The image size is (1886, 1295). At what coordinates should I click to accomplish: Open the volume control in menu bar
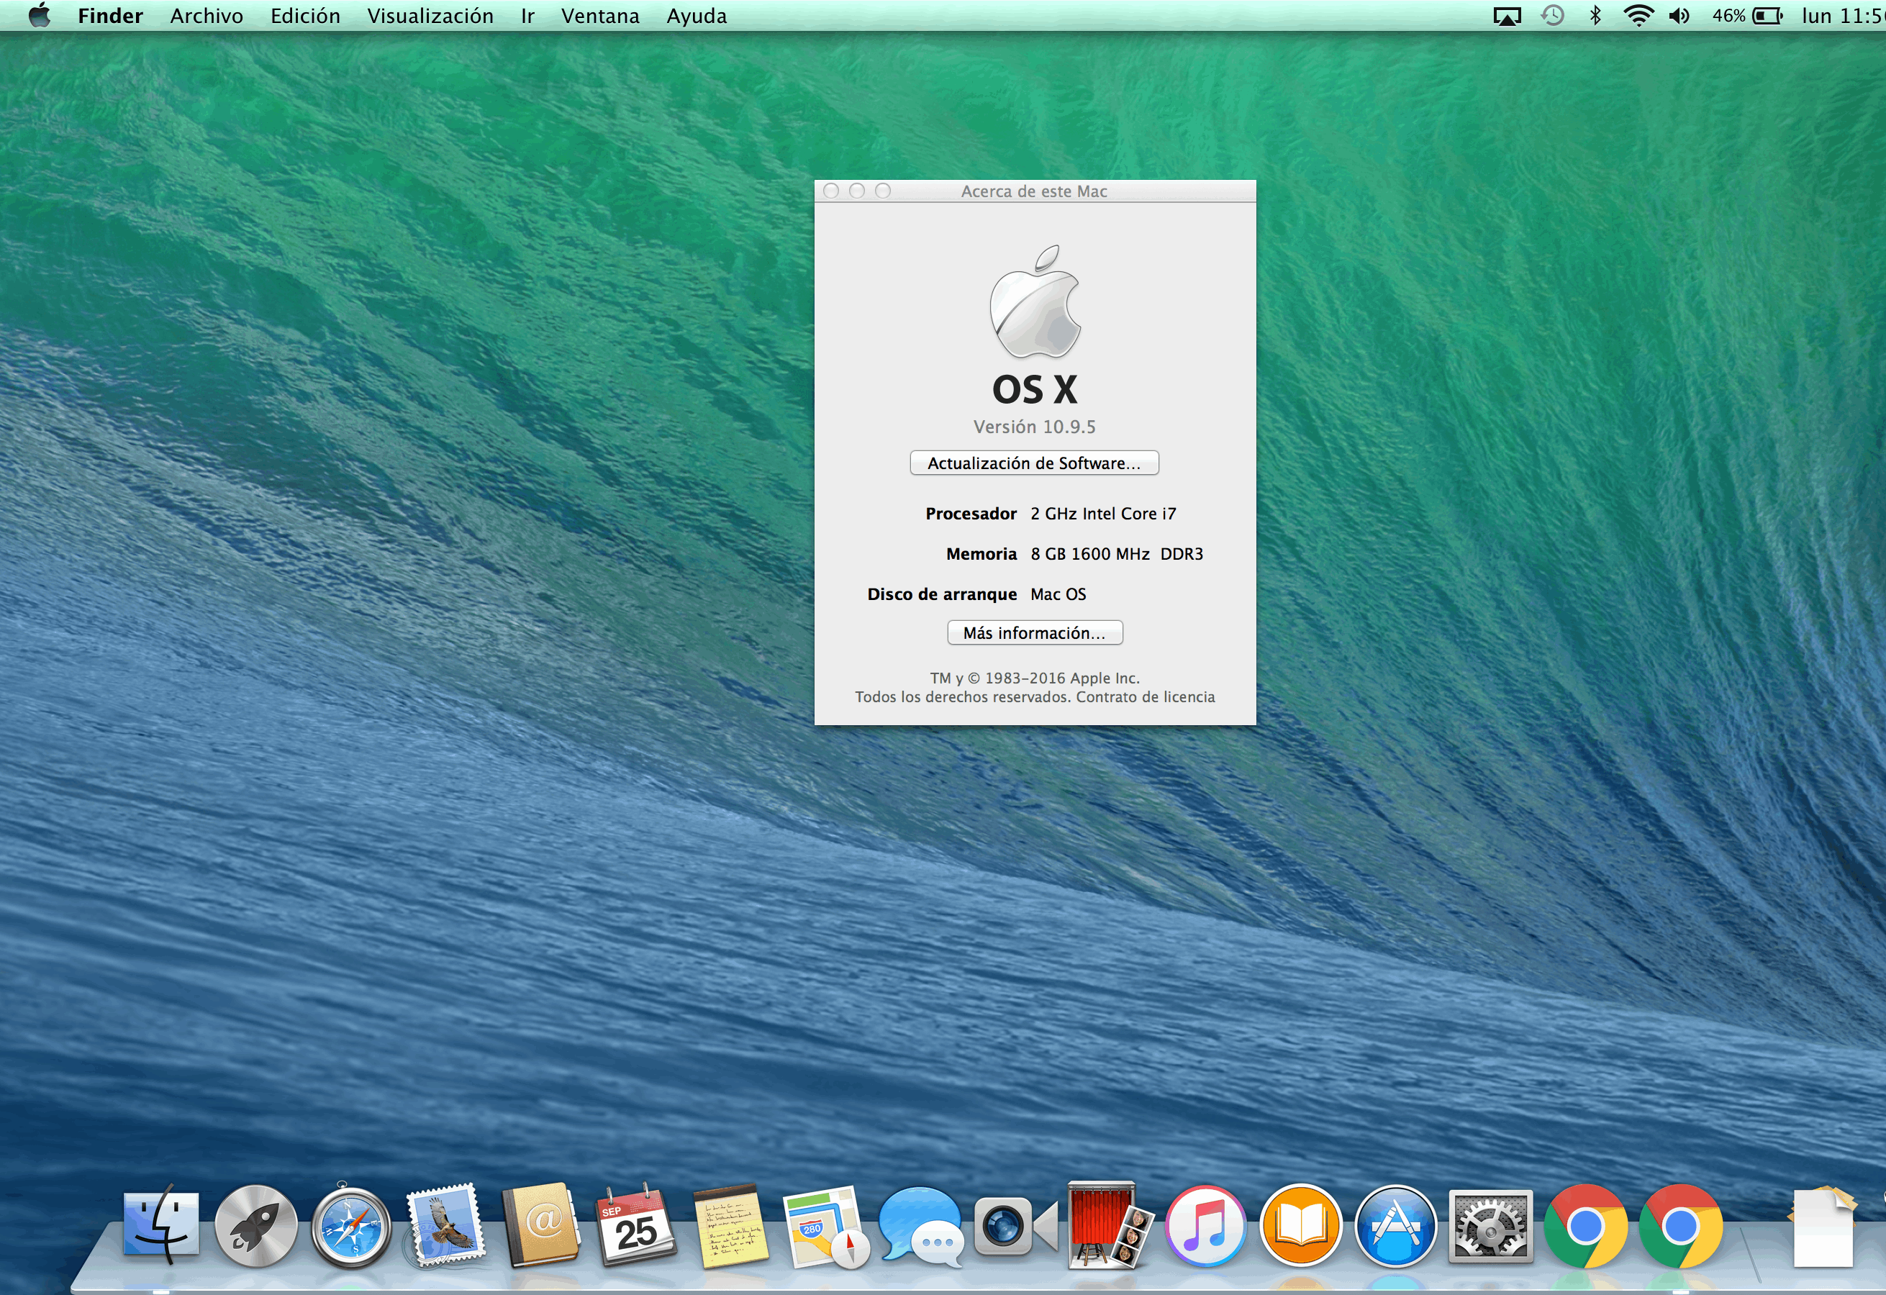pos(1679,15)
